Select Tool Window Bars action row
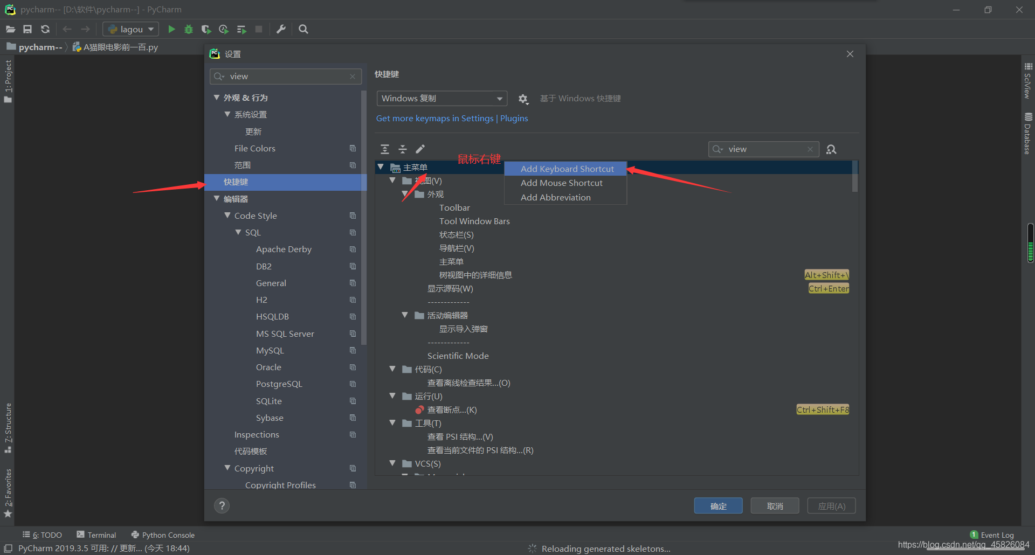Image resolution: width=1035 pixels, height=555 pixels. point(474,221)
